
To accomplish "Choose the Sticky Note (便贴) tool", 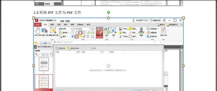I will point(133,29).
